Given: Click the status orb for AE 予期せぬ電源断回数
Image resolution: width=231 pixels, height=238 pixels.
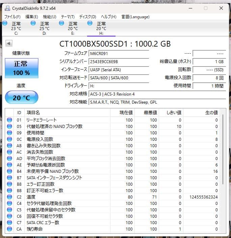Looking at the screenshot, I should [9, 165].
